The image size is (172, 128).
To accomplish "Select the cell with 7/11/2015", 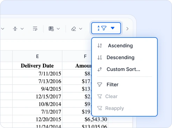I will tap(37, 73).
